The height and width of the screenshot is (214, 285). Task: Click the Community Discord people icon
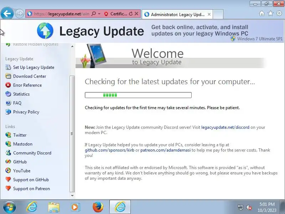8,153
